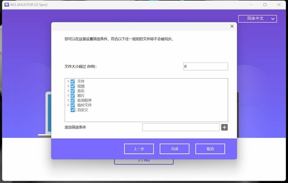
Task: Click the 取消 button
Action: 210,149
